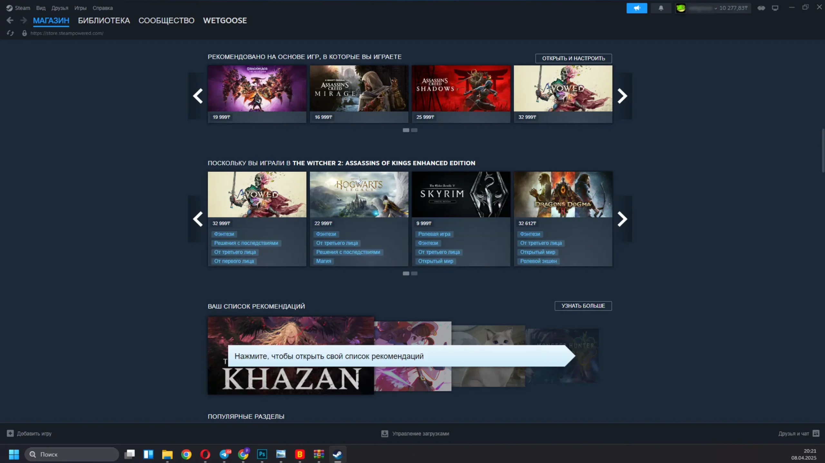Open the Friends and chat icon
Image resolution: width=825 pixels, height=463 pixels.
coord(816,433)
